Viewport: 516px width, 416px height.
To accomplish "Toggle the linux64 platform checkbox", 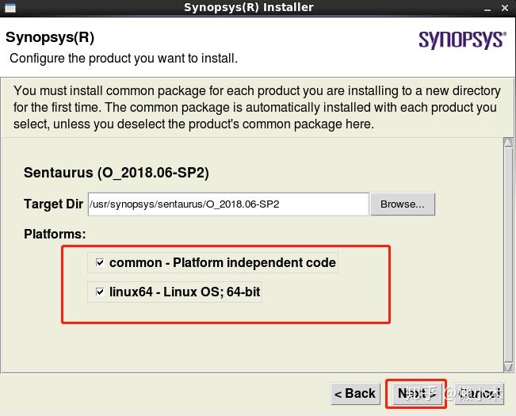I will click(100, 292).
